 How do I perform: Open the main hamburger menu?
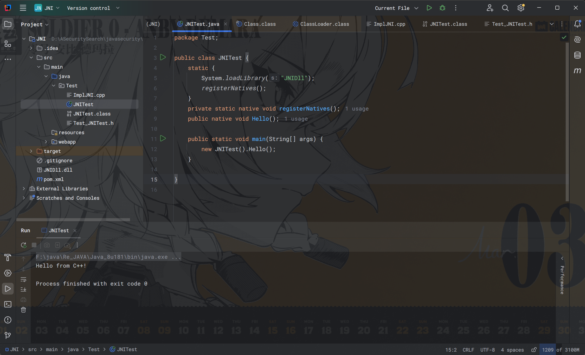(x=23, y=8)
